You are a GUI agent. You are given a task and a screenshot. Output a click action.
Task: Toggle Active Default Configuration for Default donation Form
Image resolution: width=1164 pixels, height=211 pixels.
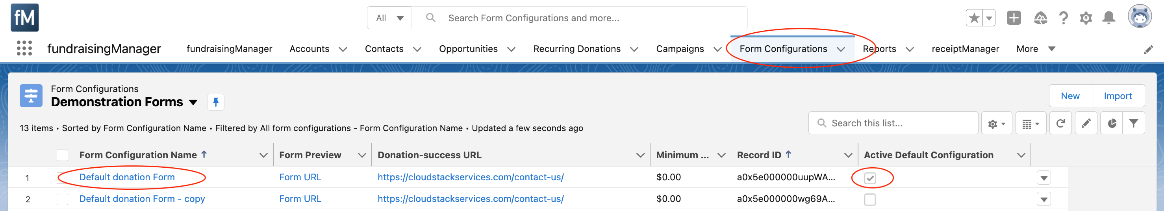tap(870, 178)
